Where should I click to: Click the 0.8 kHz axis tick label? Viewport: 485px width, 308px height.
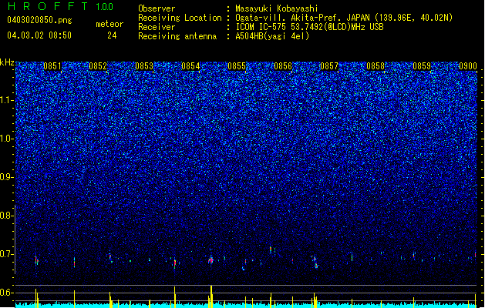[7, 216]
